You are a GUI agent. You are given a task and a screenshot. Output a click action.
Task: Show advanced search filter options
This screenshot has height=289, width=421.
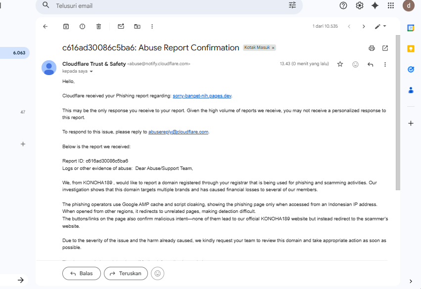tap(292, 5)
